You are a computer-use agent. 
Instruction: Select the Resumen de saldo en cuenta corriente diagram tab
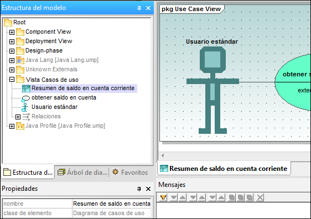click(224, 169)
